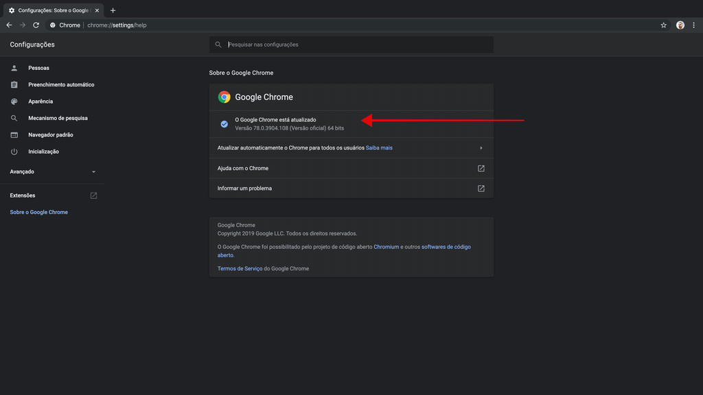Viewport: 703px width, 395px height.
Task: Open the Chromium project link
Action: (x=386, y=247)
